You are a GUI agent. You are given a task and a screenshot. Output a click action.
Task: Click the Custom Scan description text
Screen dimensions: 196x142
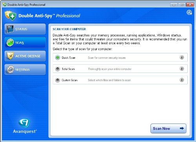109,80
